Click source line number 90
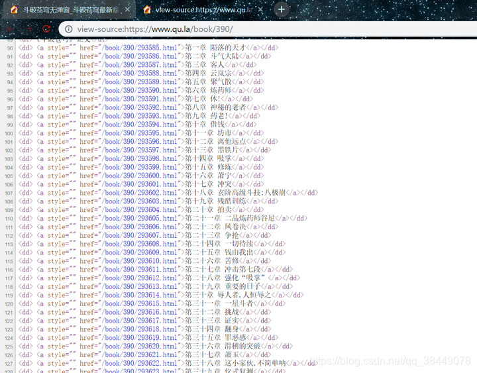The height and width of the screenshot is (373, 477). click(x=10, y=48)
